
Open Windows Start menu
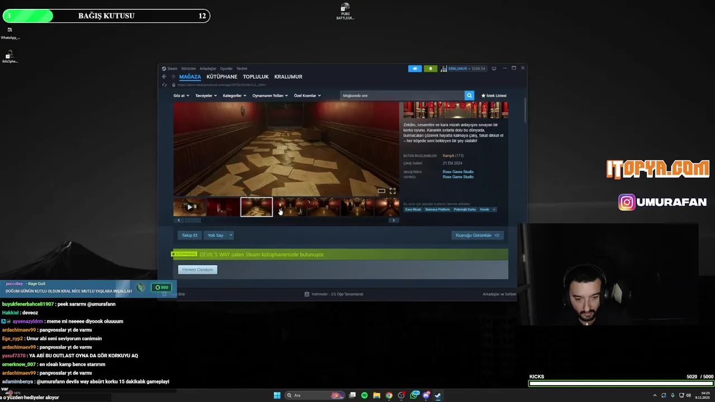(277, 395)
